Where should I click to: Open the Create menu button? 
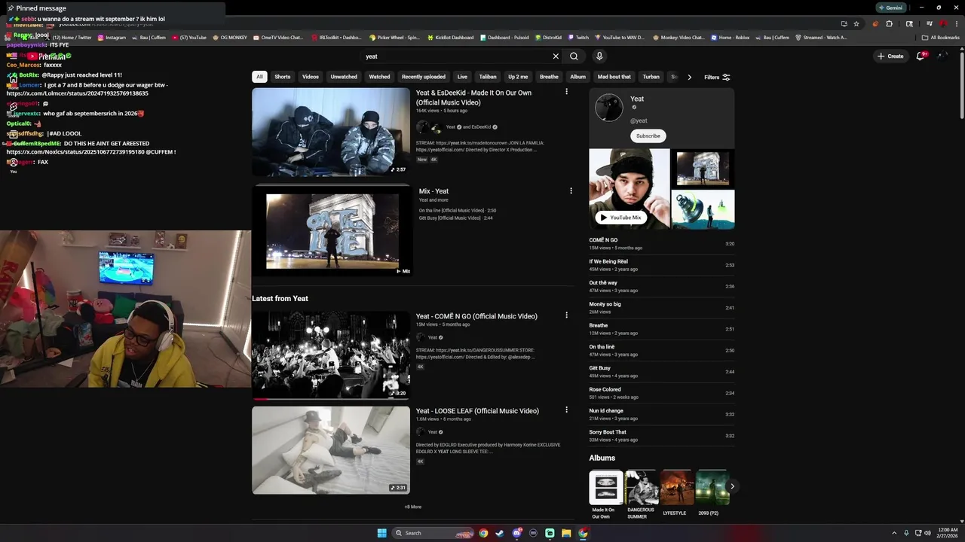(x=890, y=56)
